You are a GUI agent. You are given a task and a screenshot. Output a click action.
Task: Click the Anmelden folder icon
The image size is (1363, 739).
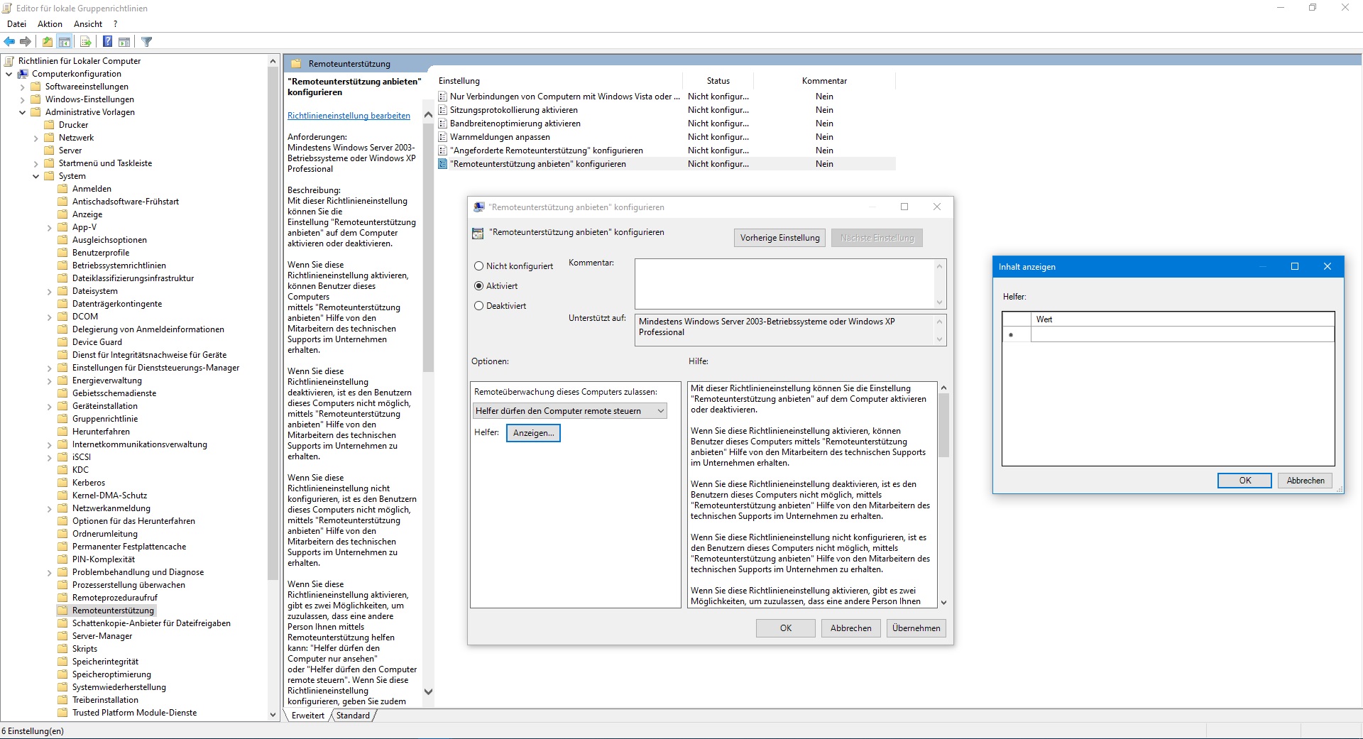[63, 189]
